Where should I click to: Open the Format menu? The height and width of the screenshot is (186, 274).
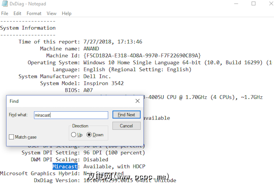[x=34, y=13]
